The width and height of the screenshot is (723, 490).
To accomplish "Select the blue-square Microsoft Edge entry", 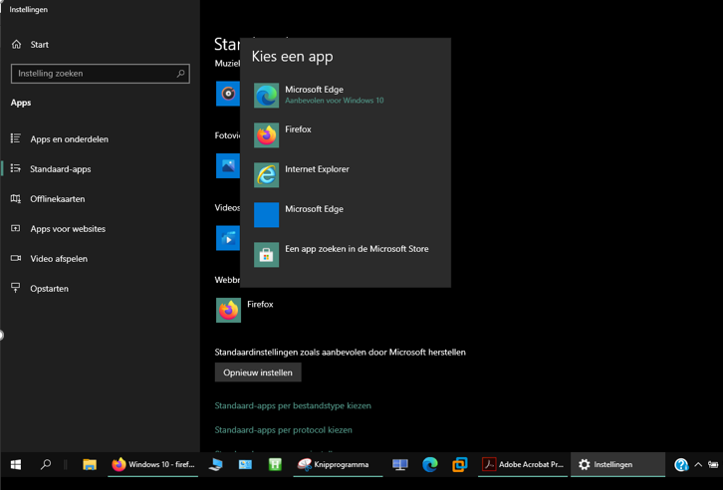I will (x=314, y=213).
